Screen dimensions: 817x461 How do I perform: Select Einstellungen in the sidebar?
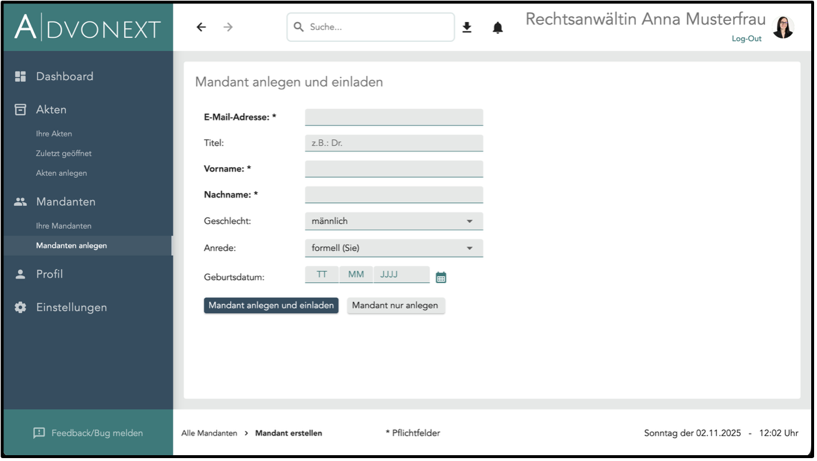coord(71,307)
